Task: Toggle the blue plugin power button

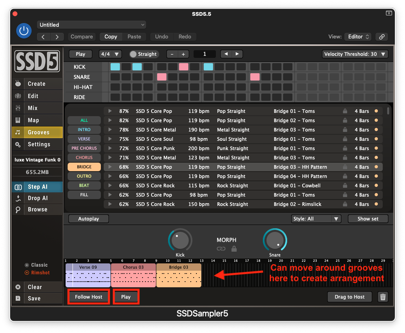Action: [24, 31]
